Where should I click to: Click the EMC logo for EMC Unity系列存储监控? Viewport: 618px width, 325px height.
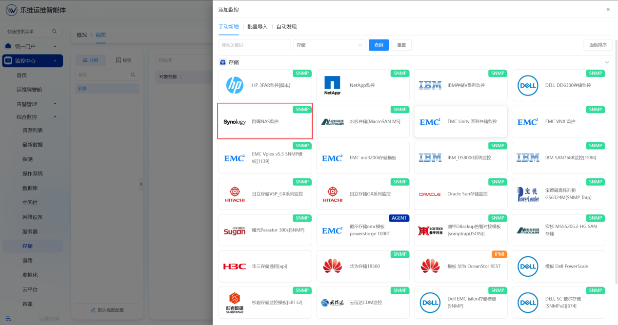[430, 122]
